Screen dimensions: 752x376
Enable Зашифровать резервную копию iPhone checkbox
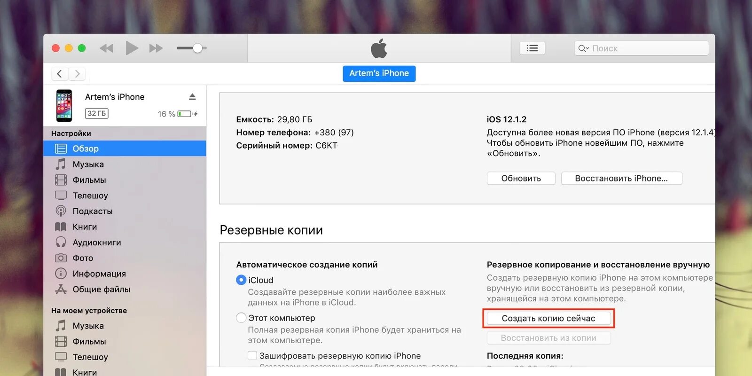[x=252, y=356]
